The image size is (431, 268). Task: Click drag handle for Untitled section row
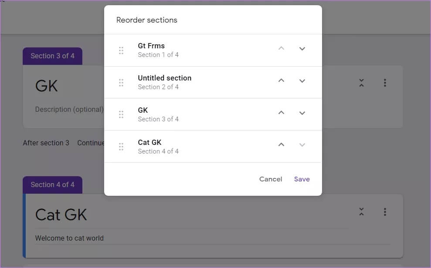click(121, 83)
